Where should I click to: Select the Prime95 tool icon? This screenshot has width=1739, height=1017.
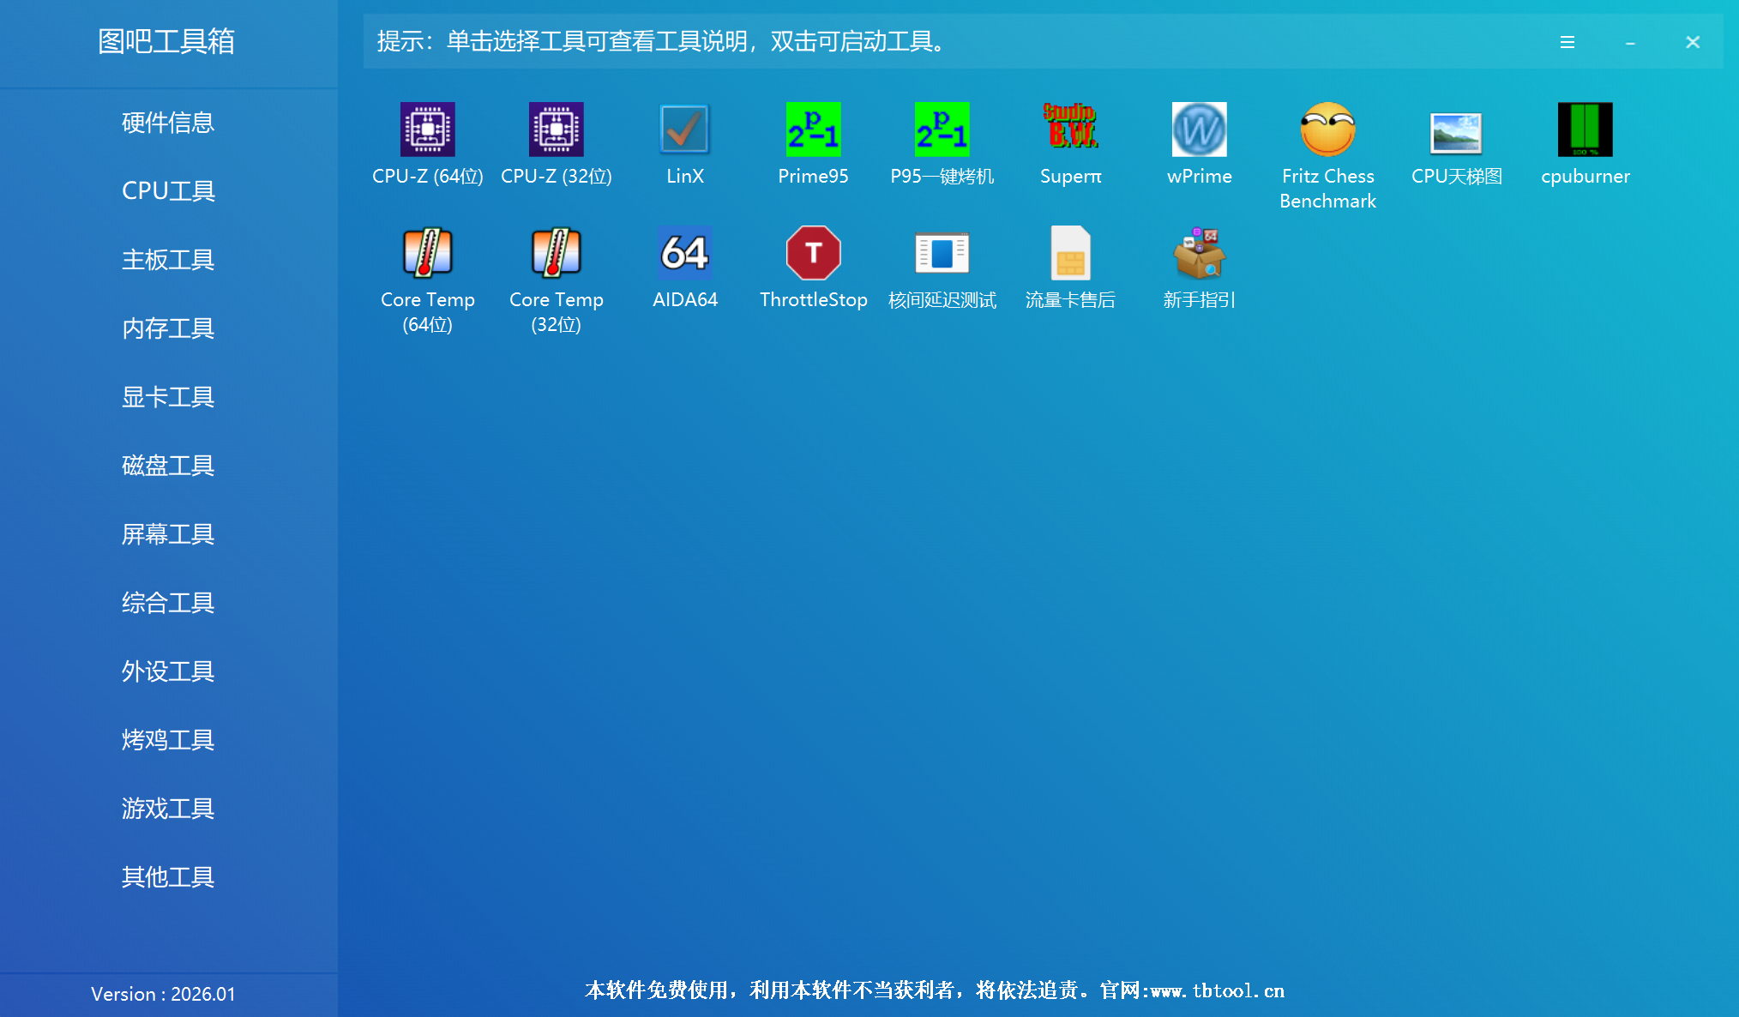(x=813, y=129)
